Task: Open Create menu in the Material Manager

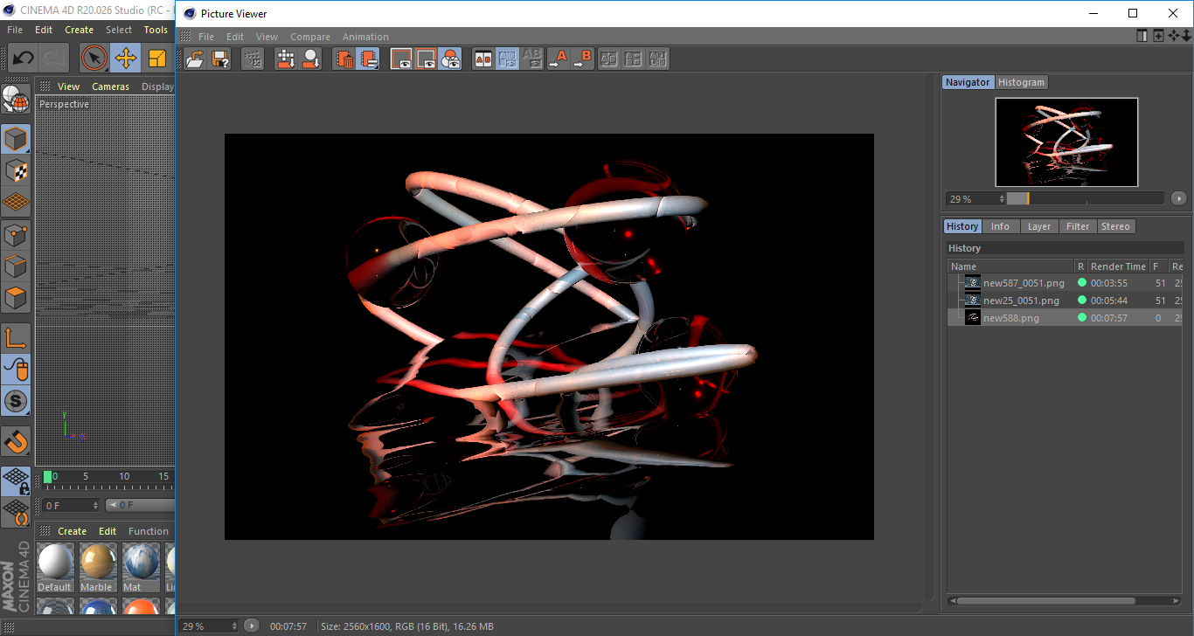Action: [72, 531]
